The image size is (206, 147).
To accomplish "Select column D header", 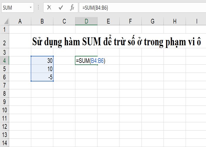I will coord(86,21).
